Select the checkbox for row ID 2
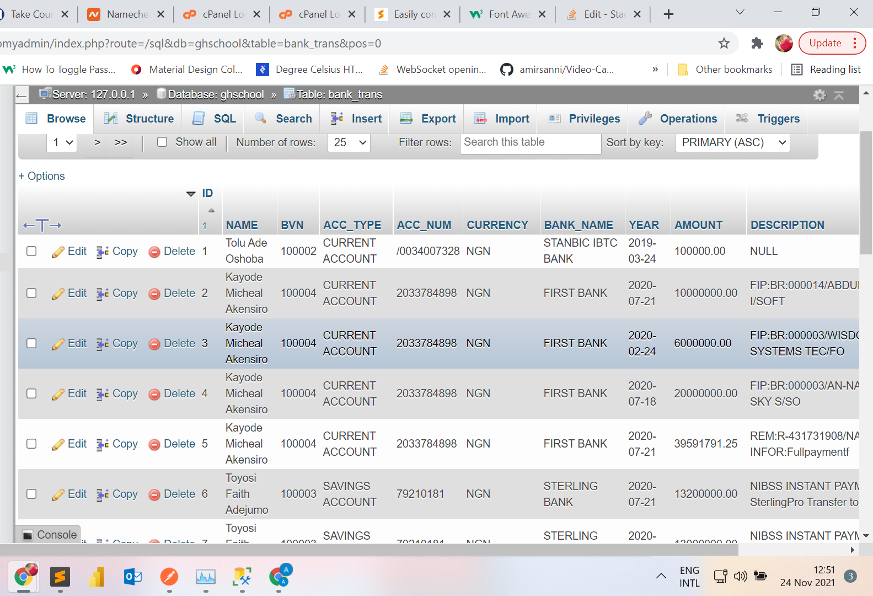 [31, 293]
